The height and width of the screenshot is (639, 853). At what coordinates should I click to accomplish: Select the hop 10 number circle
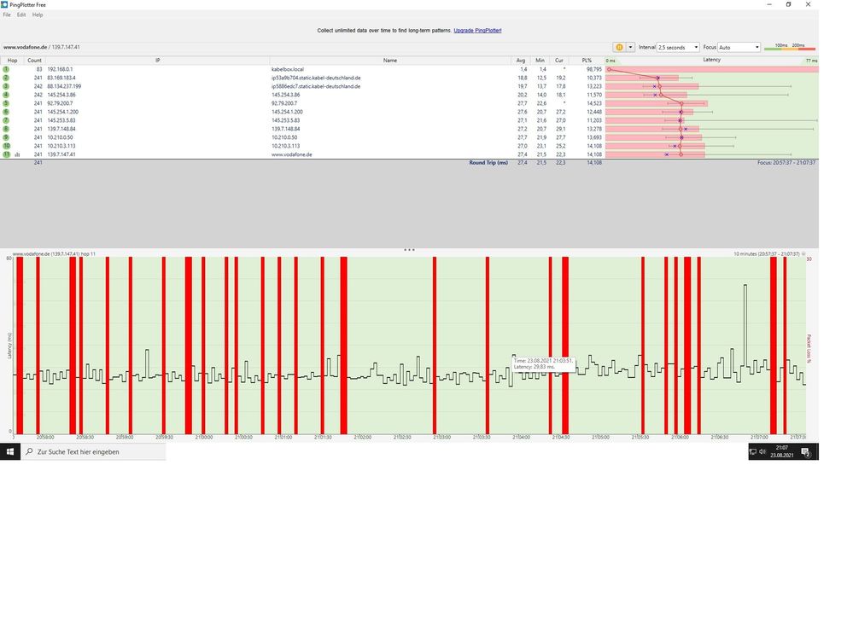(x=6, y=146)
